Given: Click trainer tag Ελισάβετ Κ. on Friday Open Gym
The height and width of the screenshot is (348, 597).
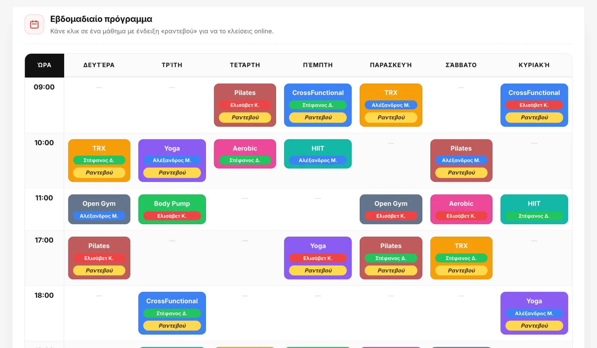Looking at the screenshot, I should point(391,216).
